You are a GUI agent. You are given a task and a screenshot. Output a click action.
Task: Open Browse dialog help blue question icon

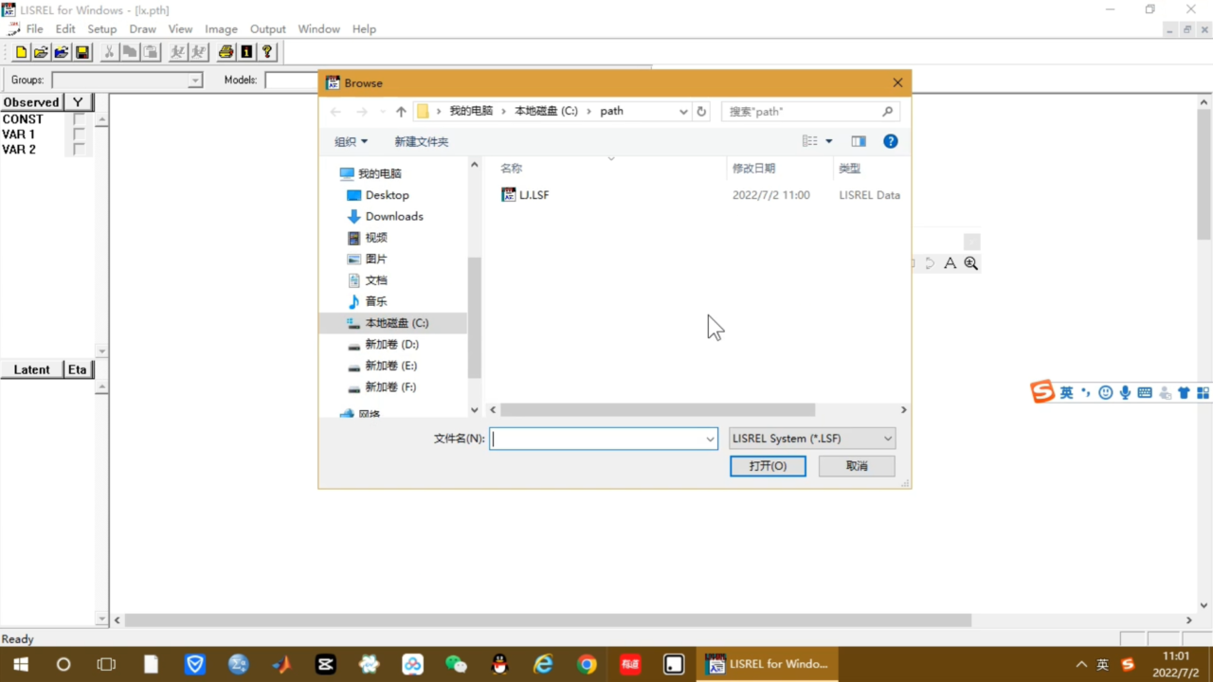pos(890,141)
